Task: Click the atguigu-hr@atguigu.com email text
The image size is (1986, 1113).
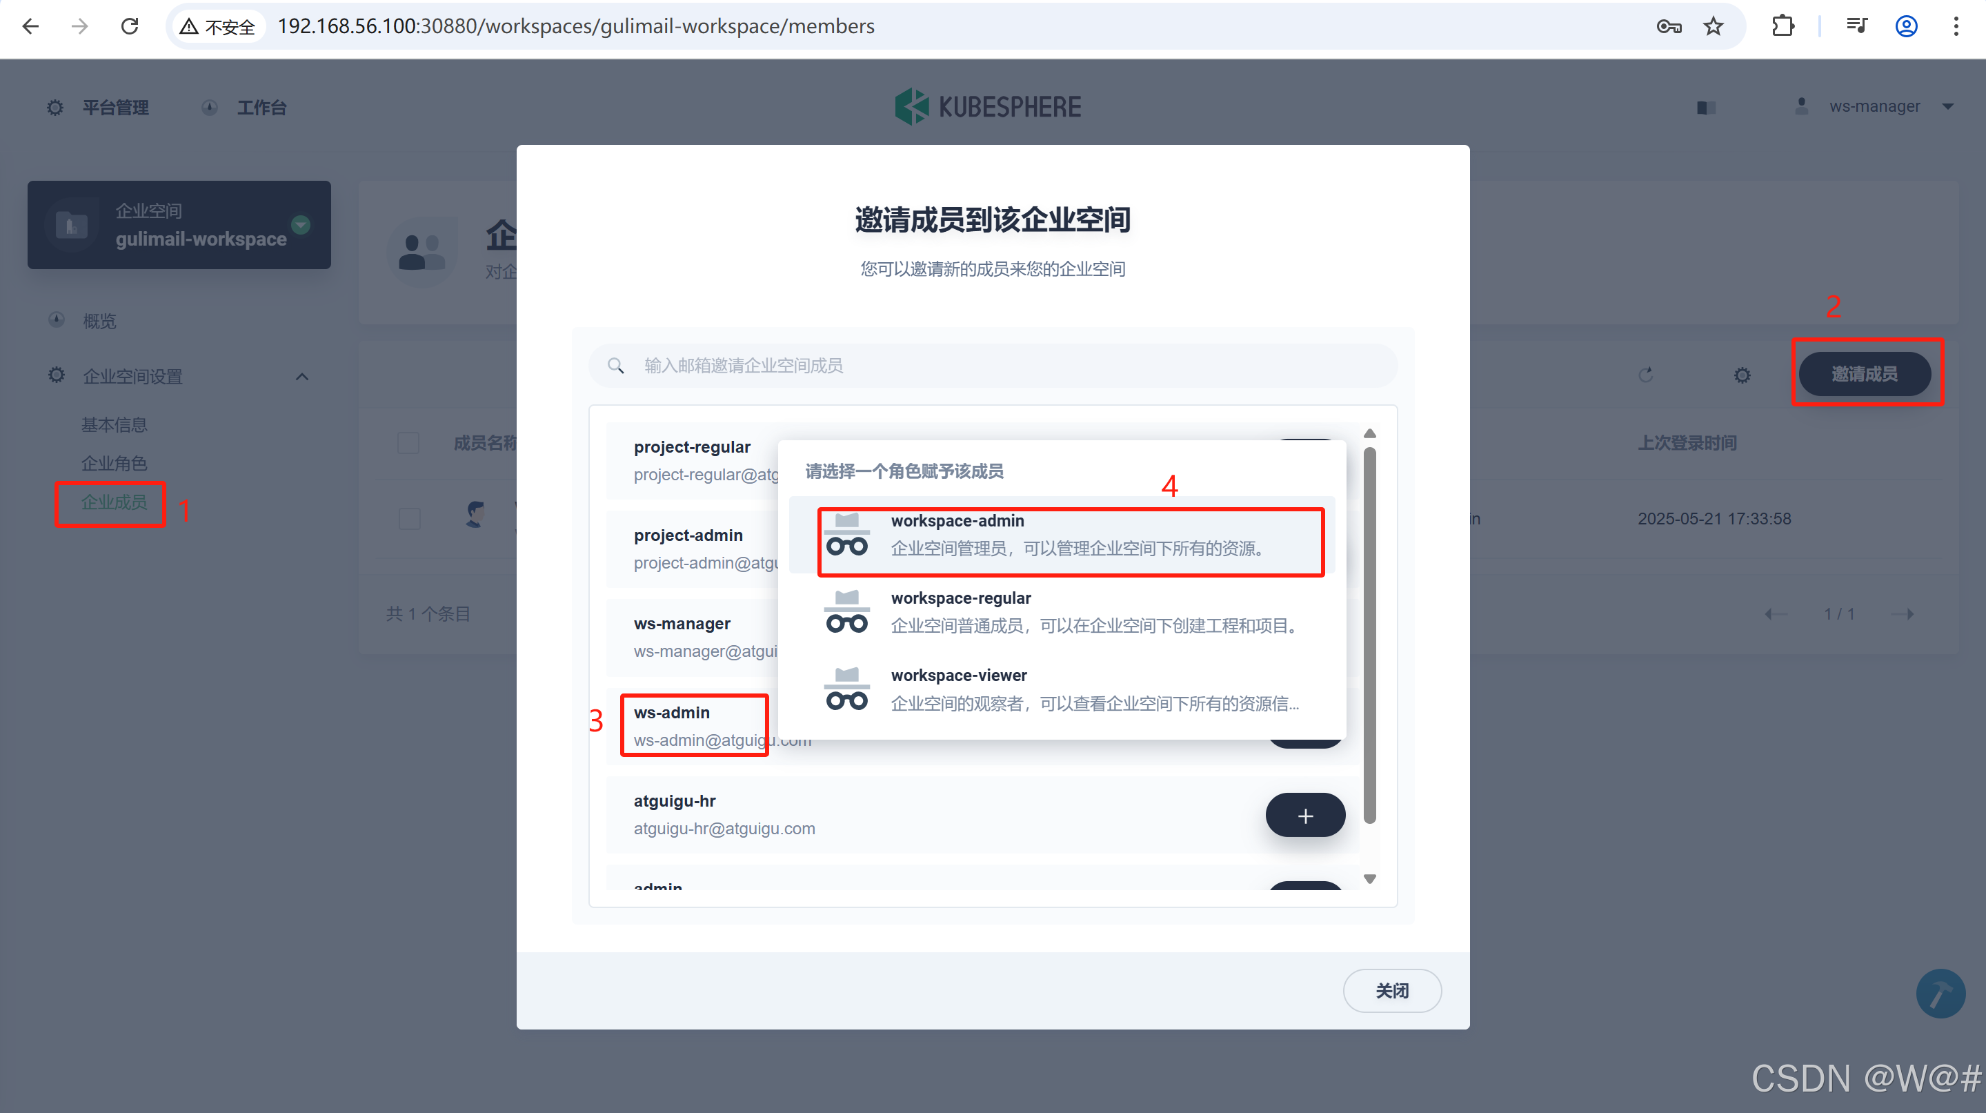Action: (724, 829)
